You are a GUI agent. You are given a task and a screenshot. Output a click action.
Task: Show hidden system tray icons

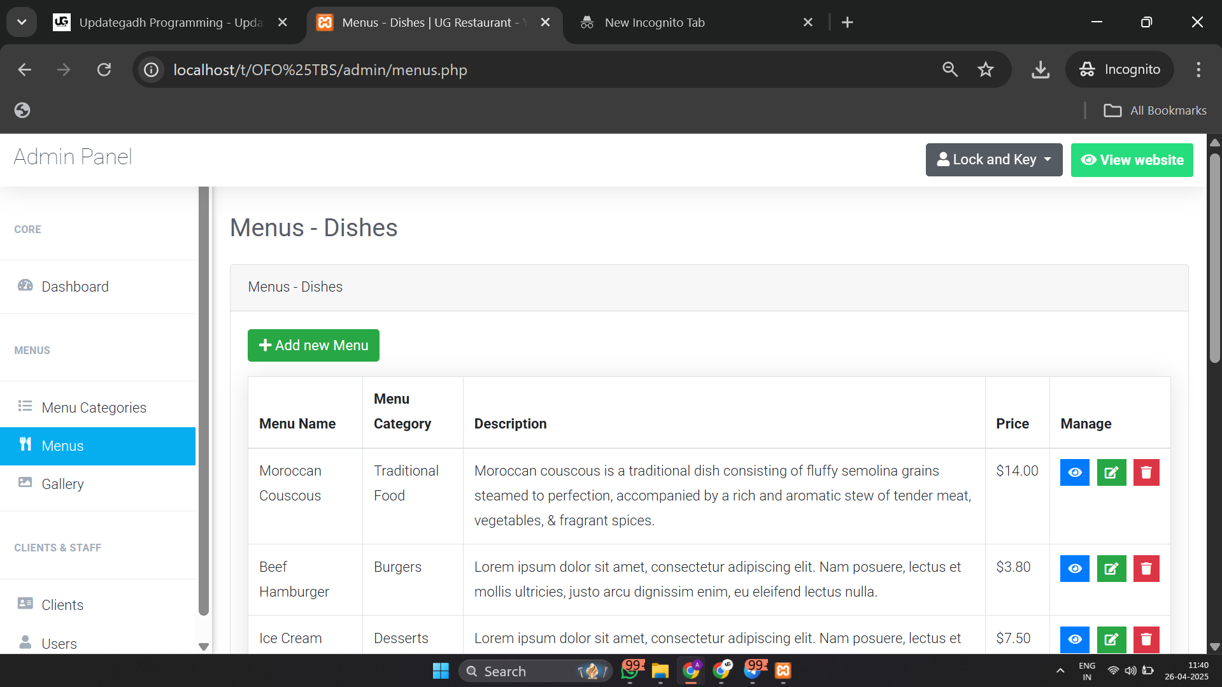1060,671
